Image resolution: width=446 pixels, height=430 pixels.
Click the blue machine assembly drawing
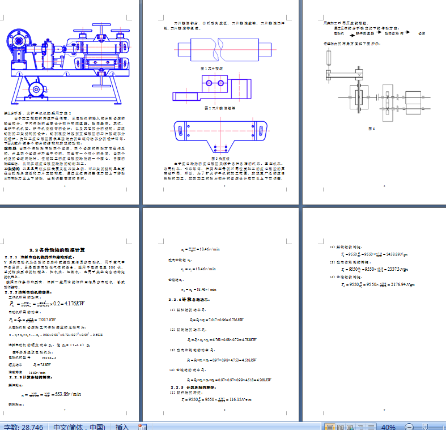click(68, 64)
